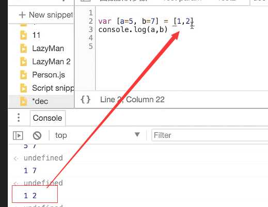The image size is (268, 207).
Task: Click line number 1 in the gutter
Action: pos(90,13)
